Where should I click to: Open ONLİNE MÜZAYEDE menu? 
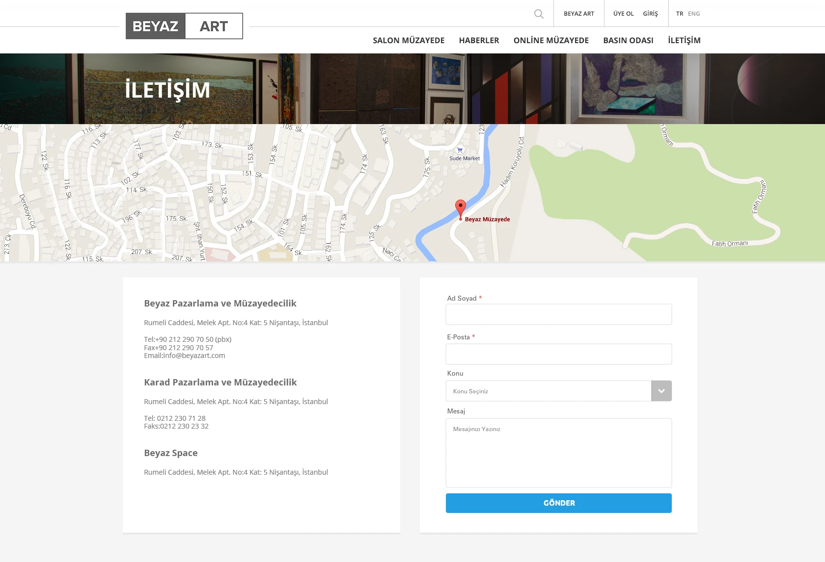pyautogui.click(x=551, y=40)
